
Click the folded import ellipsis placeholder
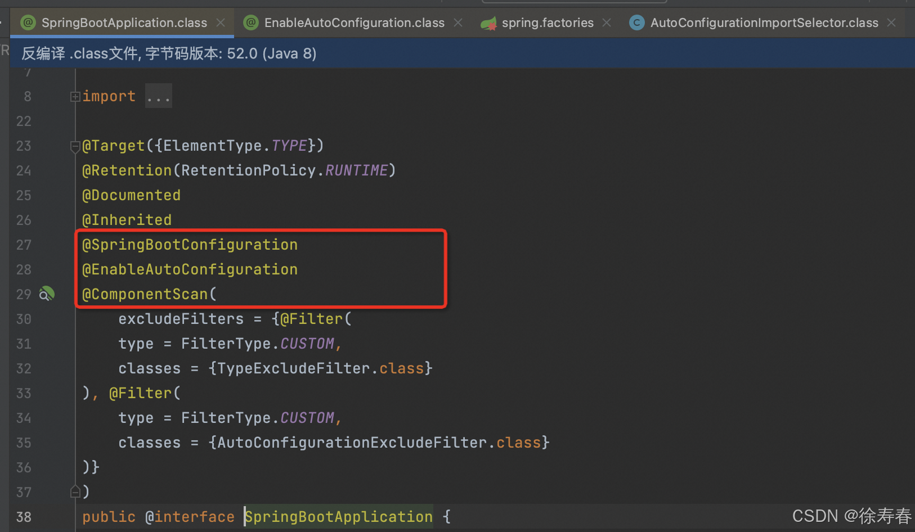tap(158, 96)
